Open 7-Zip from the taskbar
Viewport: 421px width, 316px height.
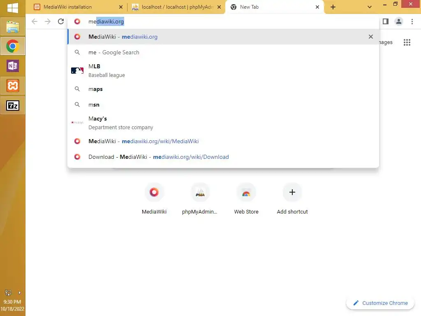pyautogui.click(x=13, y=106)
